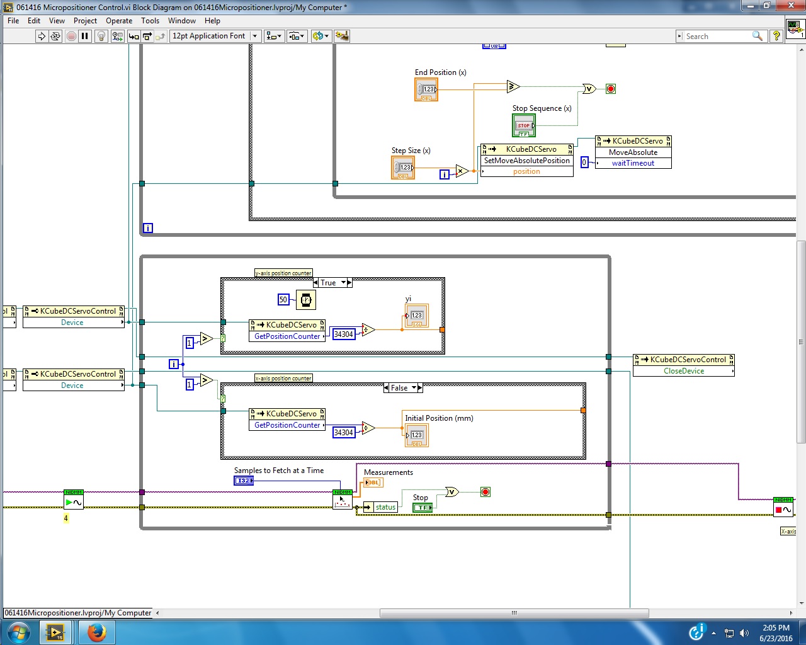The height and width of the screenshot is (645, 806).
Task: Open the Project menu
Action: coord(85,21)
